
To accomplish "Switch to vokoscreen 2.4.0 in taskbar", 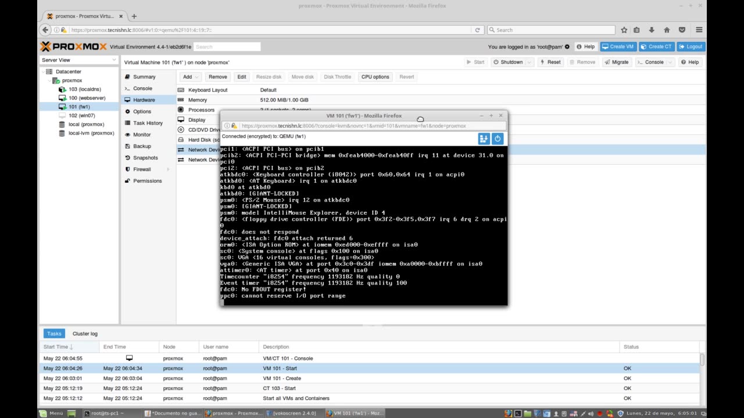I will 294,413.
